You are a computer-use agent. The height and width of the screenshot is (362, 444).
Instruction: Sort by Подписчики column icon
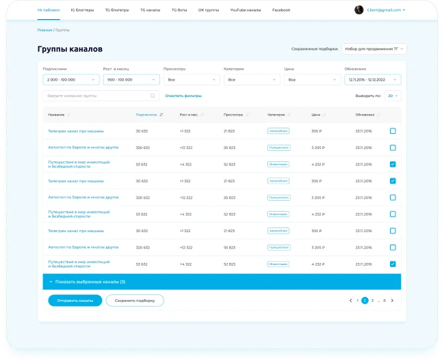coord(161,115)
